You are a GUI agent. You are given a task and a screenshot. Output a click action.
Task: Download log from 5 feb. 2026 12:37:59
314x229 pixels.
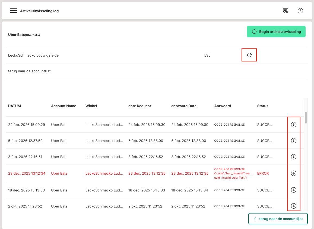point(293,141)
